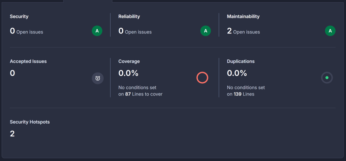Select the Security Hotspots heading
The height and width of the screenshot is (161, 346).
pos(30,122)
